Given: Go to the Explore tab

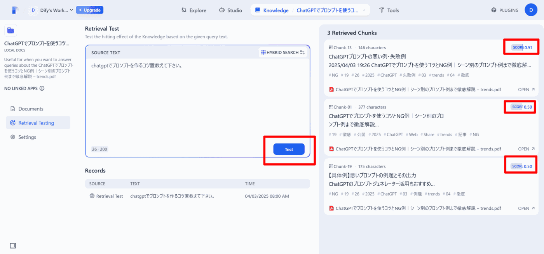Looking at the screenshot, I should pyautogui.click(x=194, y=10).
